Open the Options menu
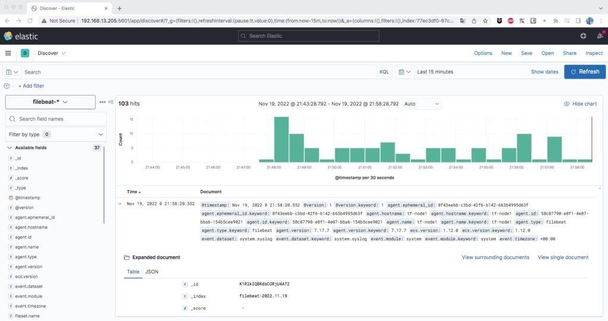 [483, 53]
